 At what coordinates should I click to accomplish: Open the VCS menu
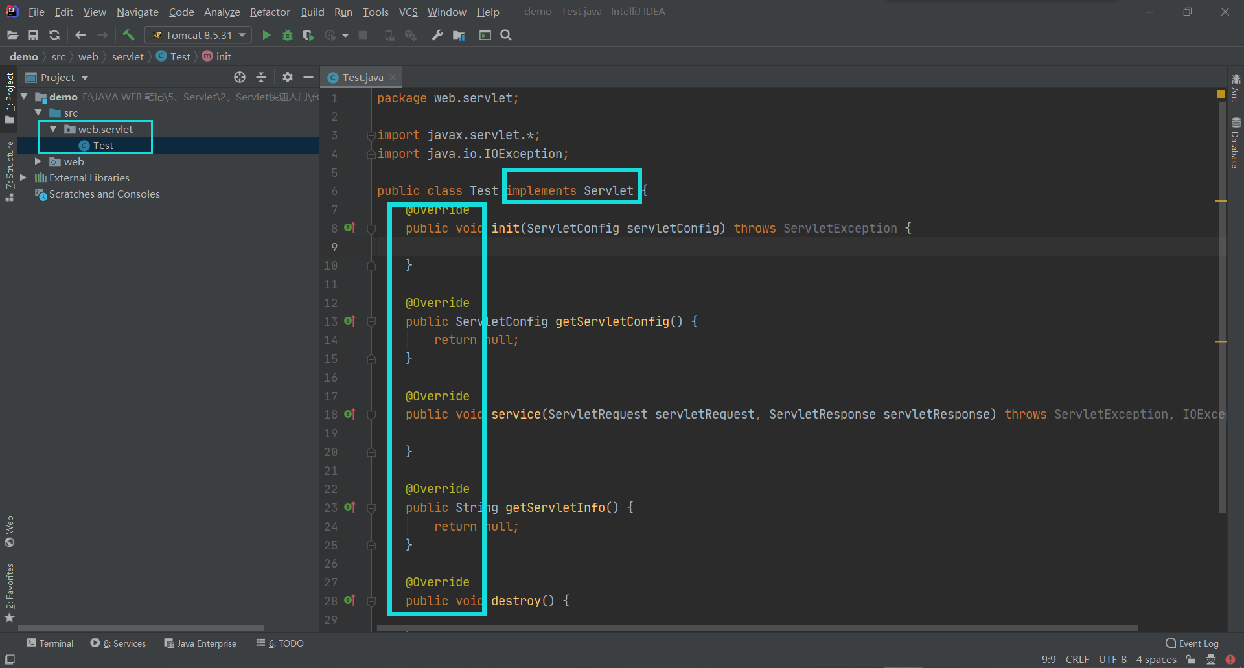point(408,12)
